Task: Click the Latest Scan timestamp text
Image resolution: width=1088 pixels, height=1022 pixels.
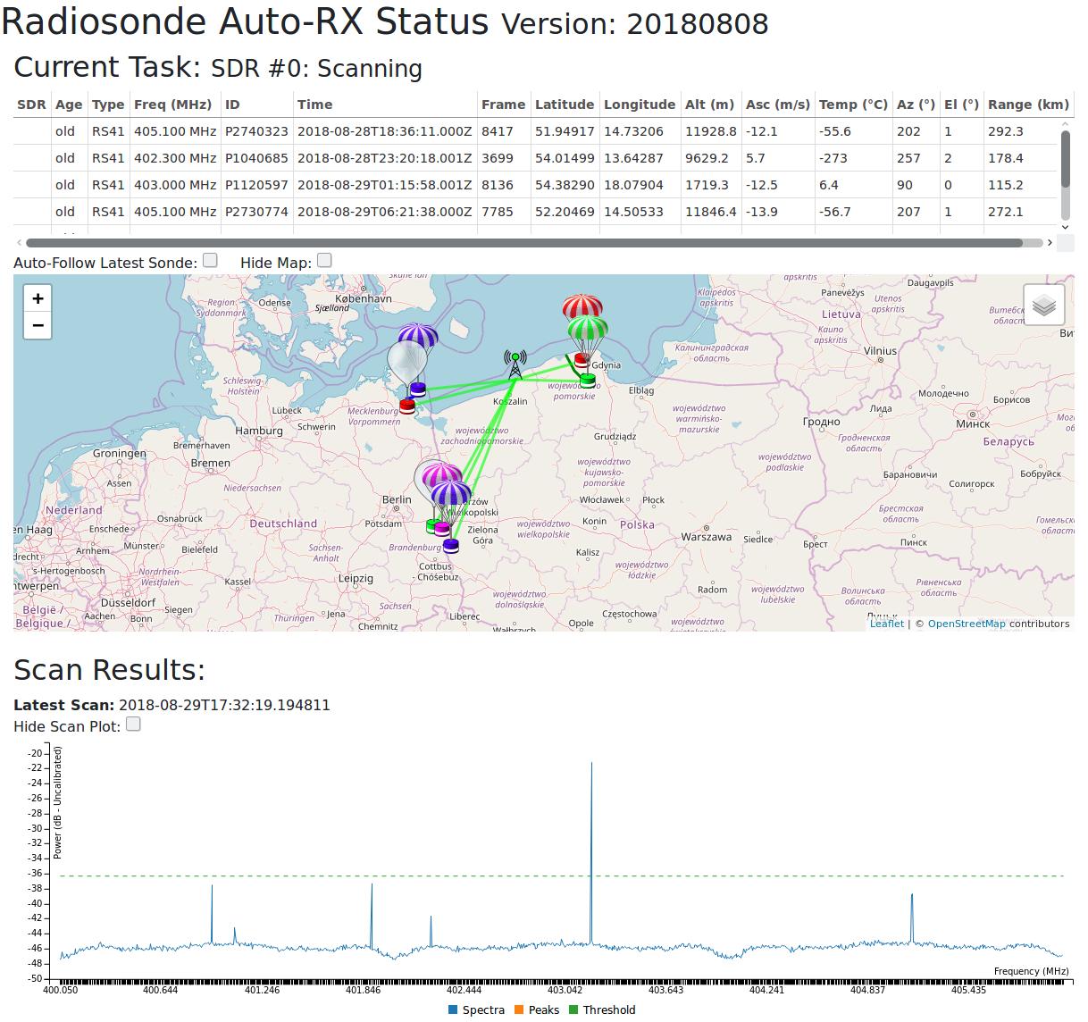Action: point(224,705)
